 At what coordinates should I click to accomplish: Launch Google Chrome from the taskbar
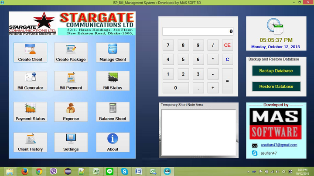pyautogui.click(x=39, y=171)
